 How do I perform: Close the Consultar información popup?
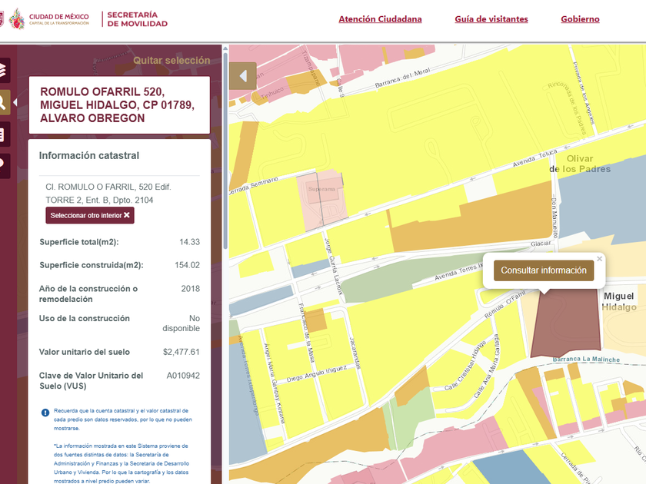tap(600, 260)
